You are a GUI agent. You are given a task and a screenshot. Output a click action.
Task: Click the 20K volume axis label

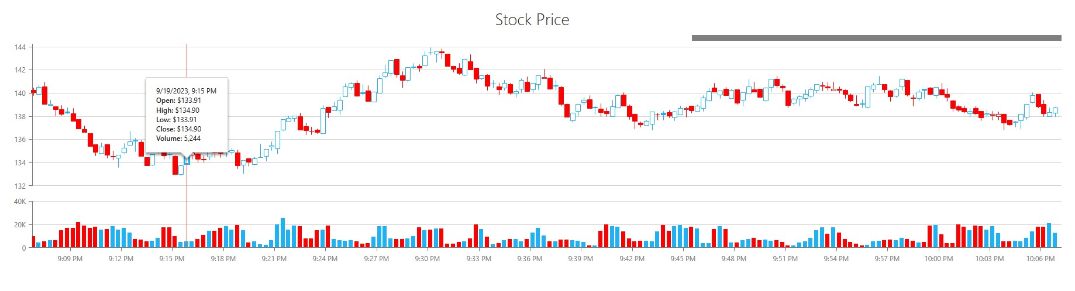pos(19,225)
